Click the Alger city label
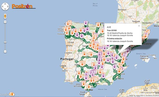Image resolution: width=159 pixels, height=97 pixels. coord(147,83)
